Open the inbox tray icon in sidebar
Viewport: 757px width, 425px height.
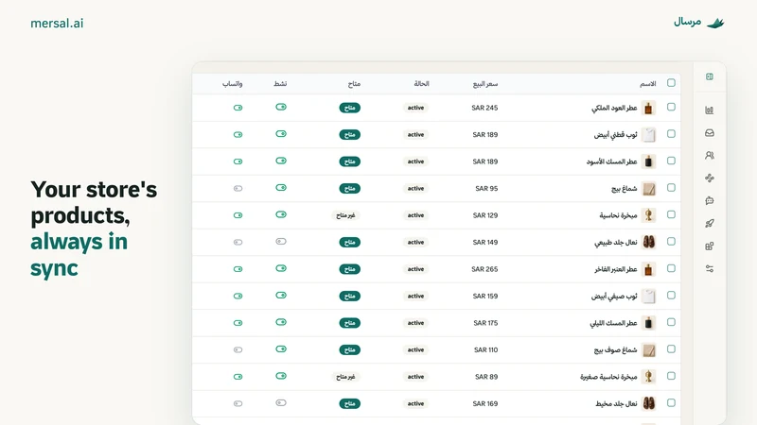point(709,133)
